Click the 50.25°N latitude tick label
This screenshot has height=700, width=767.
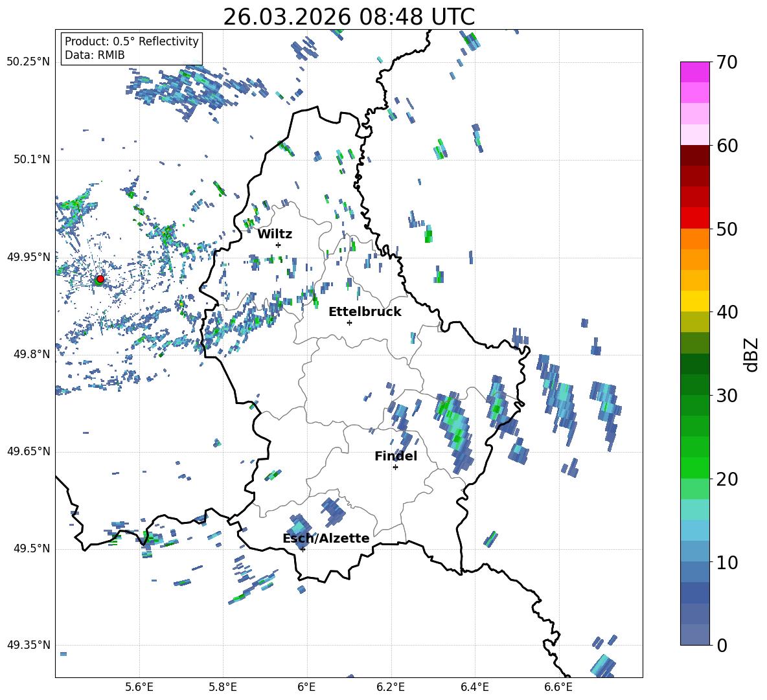[28, 62]
